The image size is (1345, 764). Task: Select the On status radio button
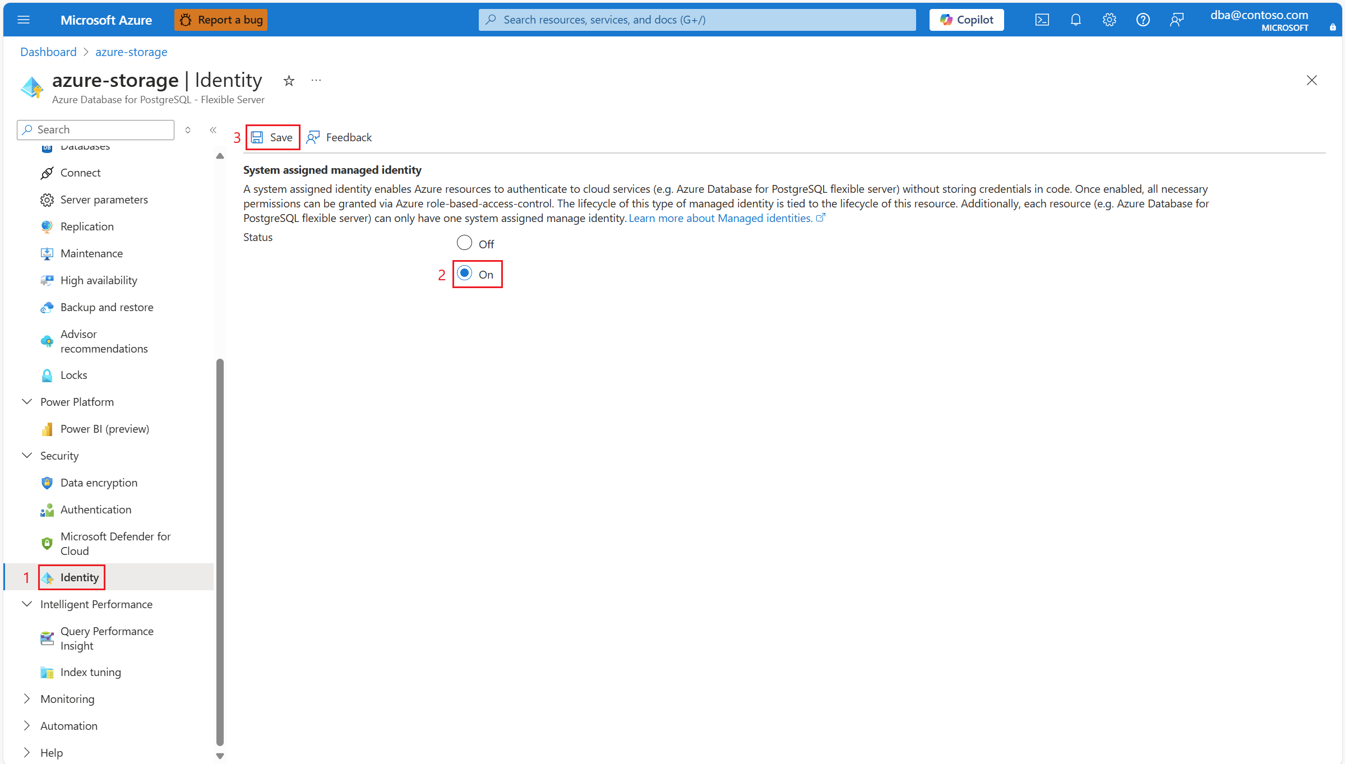click(464, 274)
